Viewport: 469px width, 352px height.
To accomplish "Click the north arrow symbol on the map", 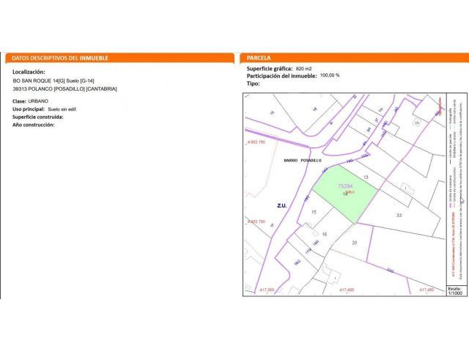I will (x=440, y=107).
